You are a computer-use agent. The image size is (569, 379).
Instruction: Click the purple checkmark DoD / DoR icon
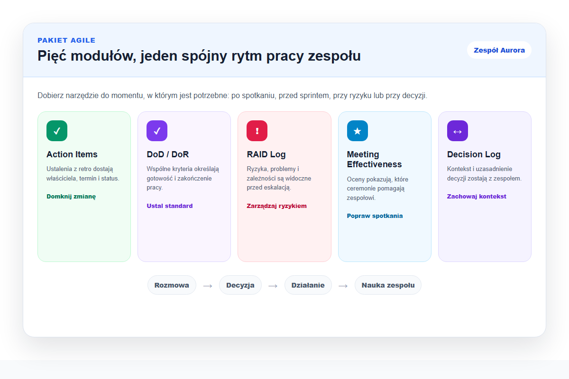click(157, 131)
